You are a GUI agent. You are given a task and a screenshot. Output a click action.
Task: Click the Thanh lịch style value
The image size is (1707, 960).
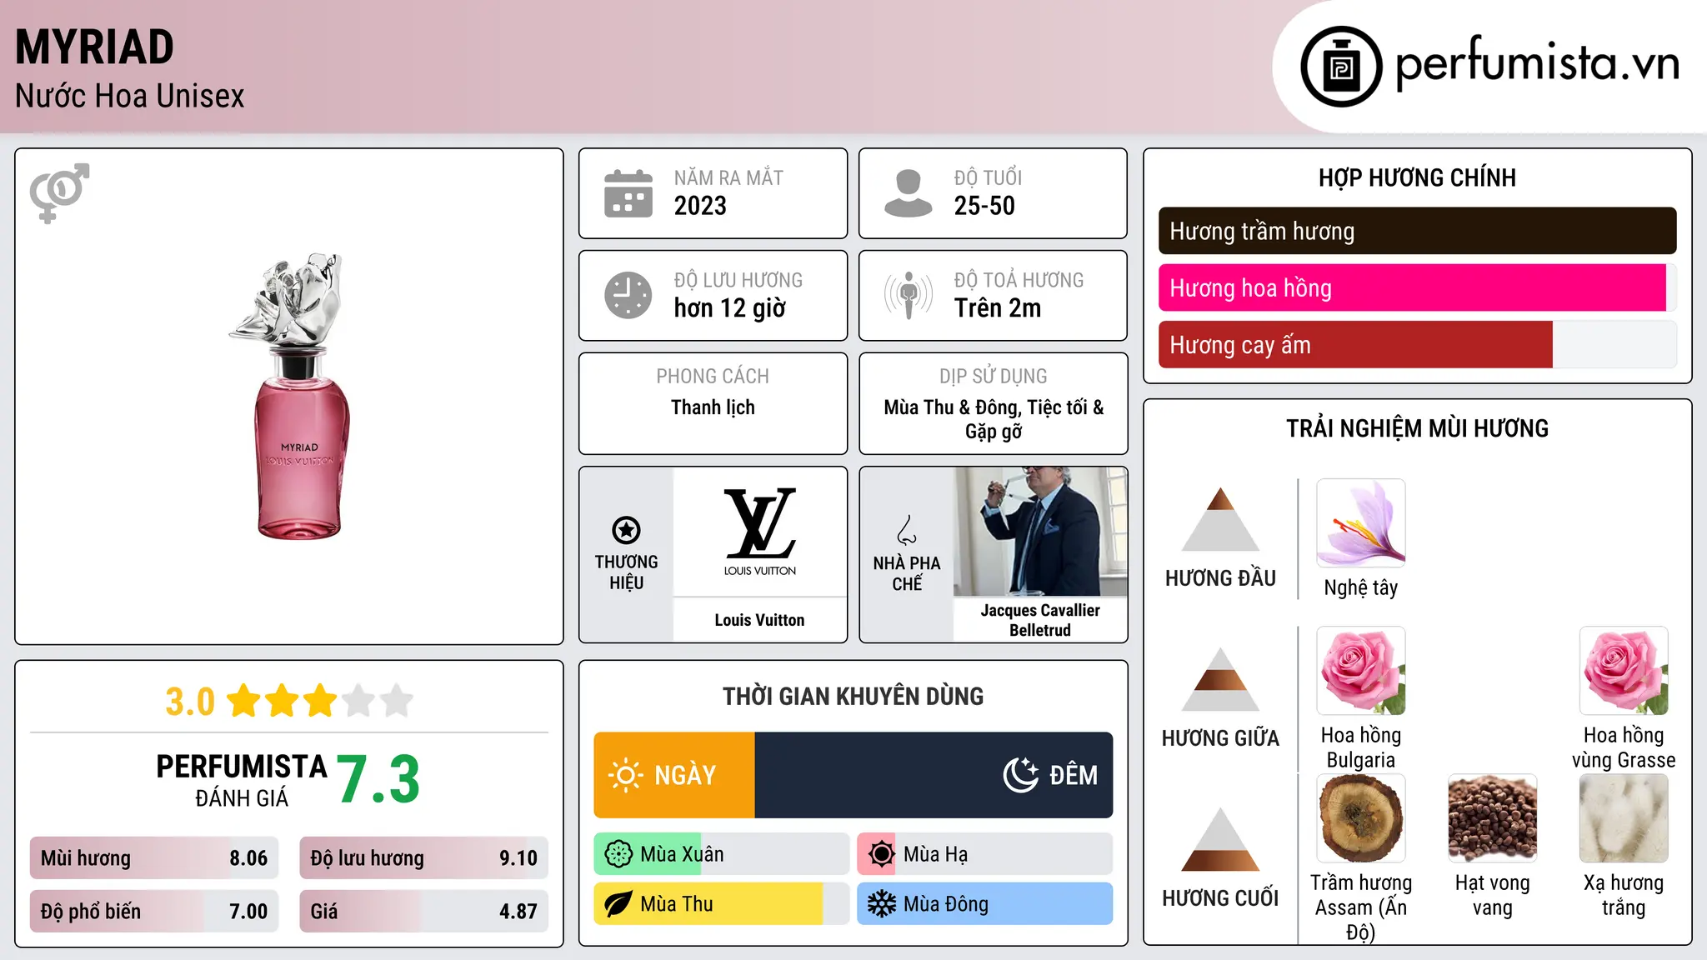[713, 407]
